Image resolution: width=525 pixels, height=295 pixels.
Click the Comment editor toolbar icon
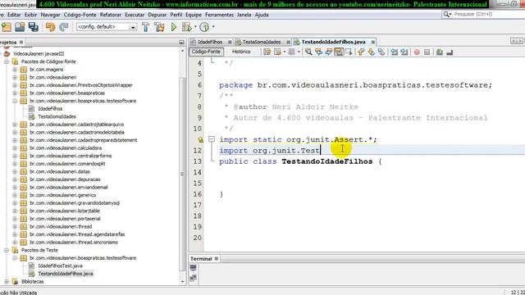(x=440, y=52)
